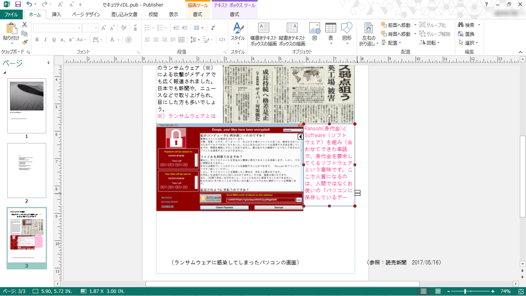The image size is (526, 296).
Task: Expand the numbering list dropdown
Action: (x=166, y=28)
